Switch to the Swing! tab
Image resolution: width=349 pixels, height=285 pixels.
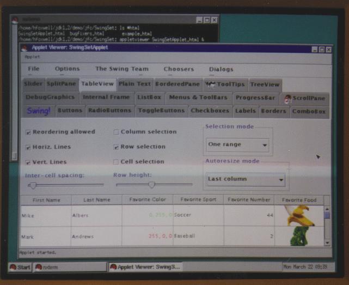(x=38, y=111)
